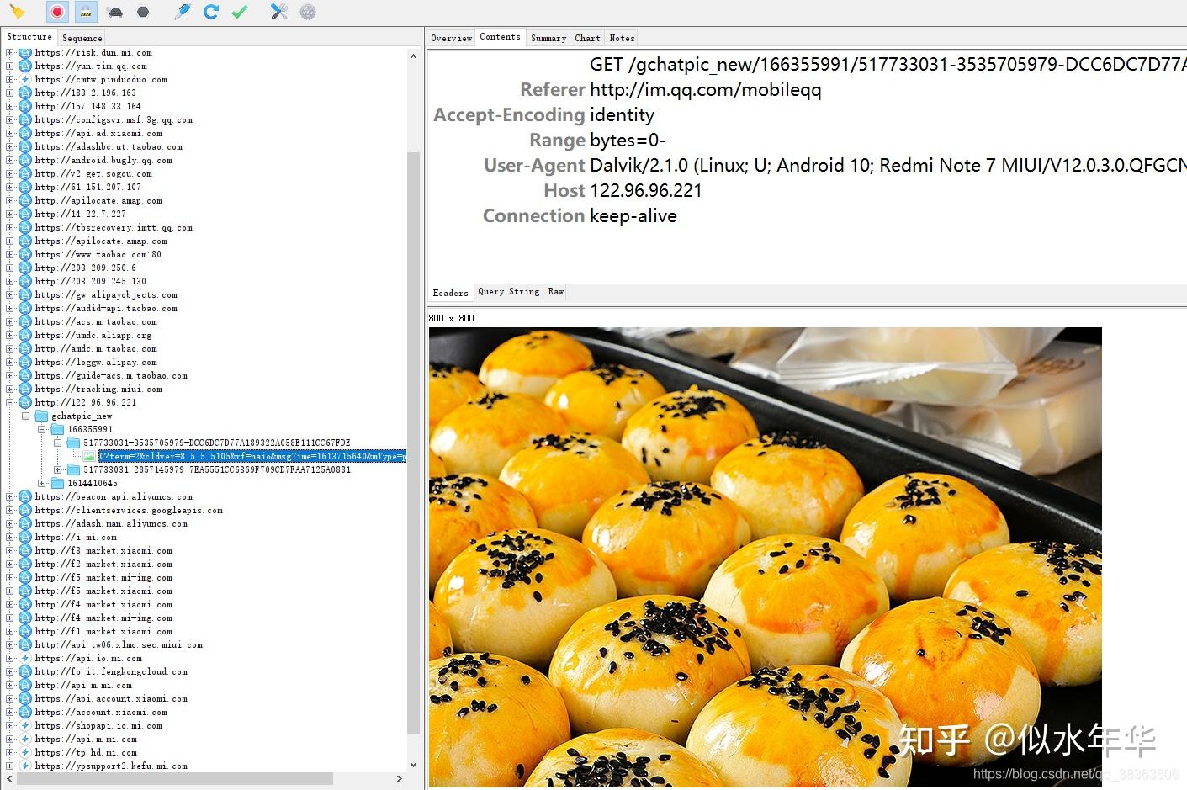The width and height of the screenshot is (1187, 790).
Task: Select the http://android.bugly.qq.com host
Action: (103, 160)
